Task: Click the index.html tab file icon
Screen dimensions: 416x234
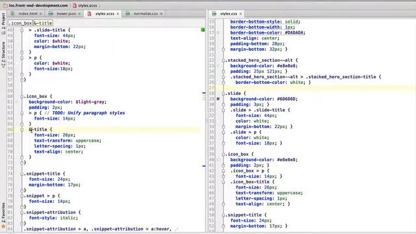Action: [x=12, y=14]
